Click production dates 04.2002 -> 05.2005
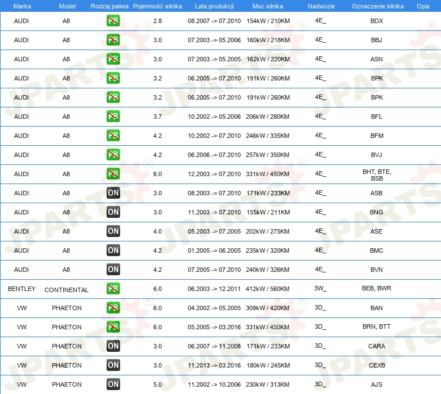 (214, 308)
